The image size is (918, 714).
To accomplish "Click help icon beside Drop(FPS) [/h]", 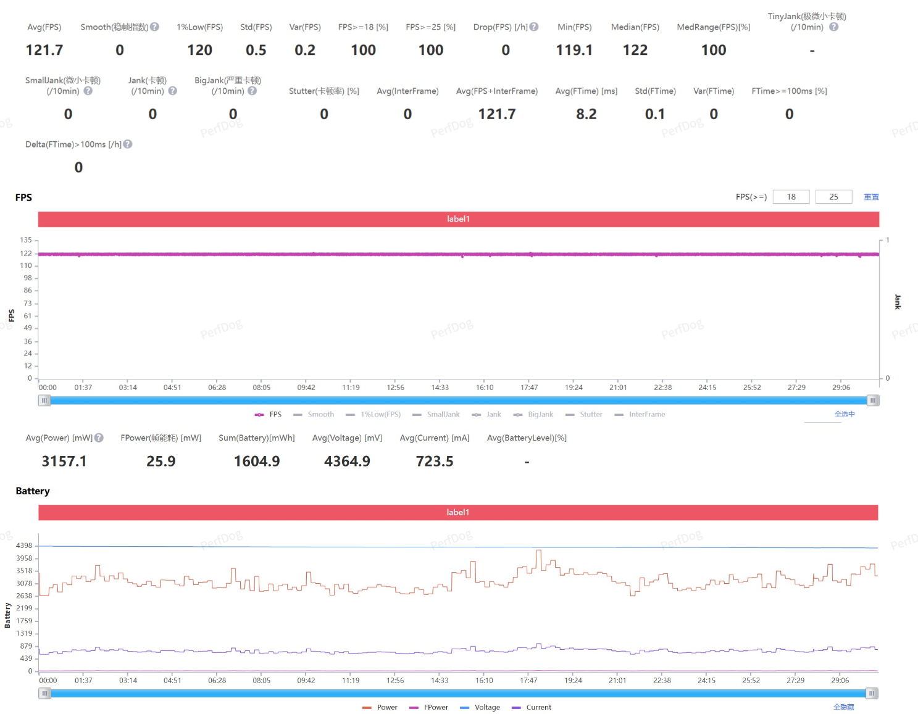I will point(534,27).
